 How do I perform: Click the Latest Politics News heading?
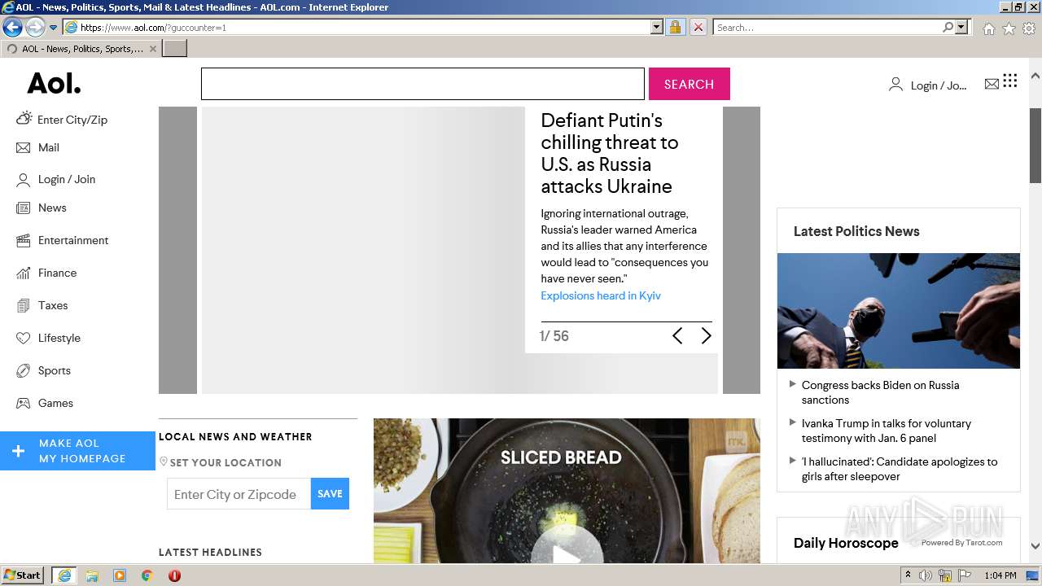(x=856, y=231)
